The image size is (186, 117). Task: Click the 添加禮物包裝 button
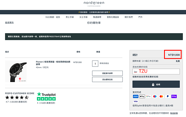pyautogui.click(x=107, y=79)
